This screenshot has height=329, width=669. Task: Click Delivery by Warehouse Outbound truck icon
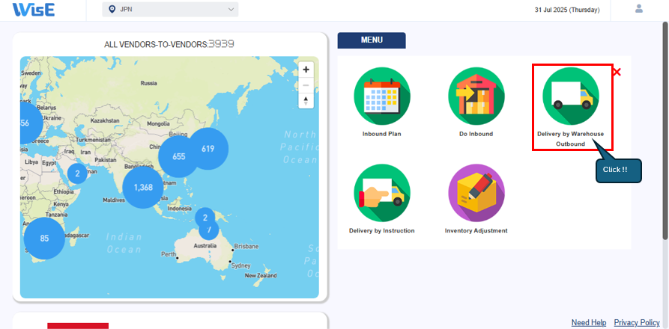tap(571, 96)
